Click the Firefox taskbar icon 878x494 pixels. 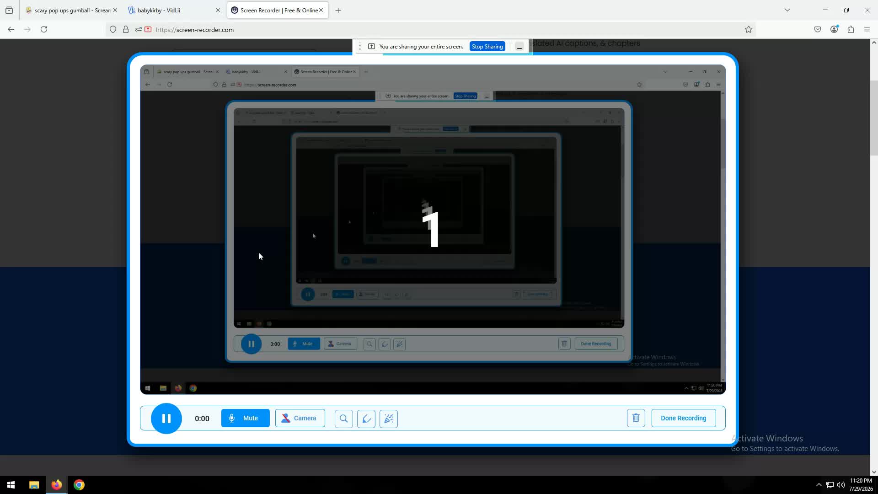57,485
